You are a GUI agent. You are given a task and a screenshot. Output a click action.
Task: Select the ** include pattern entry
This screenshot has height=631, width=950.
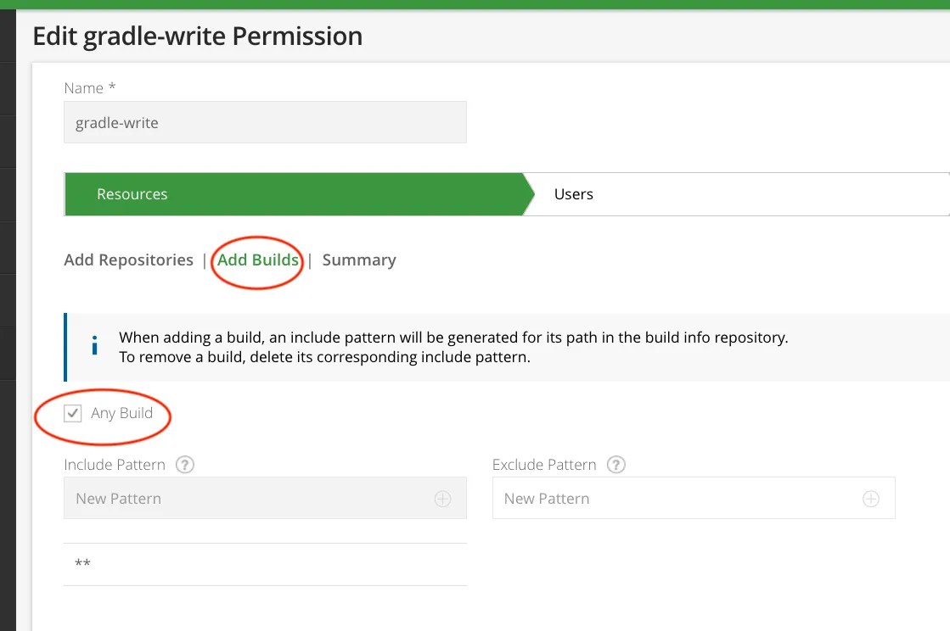click(x=83, y=564)
